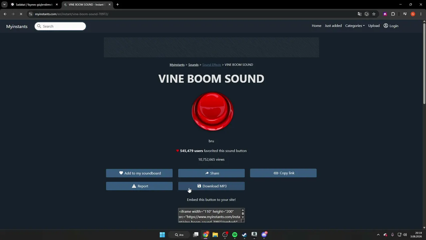Open the Chrome profile avatar
The height and width of the screenshot is (240, 426).
point(413,14)
